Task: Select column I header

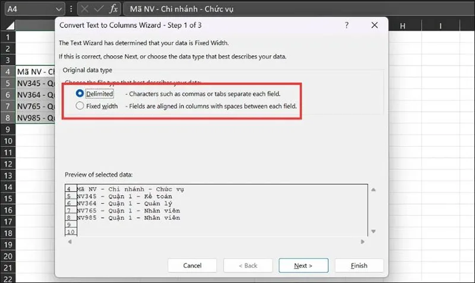Action: 441,26
